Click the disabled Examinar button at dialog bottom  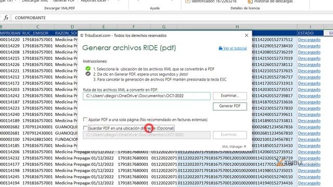pyautogui.click(x=230, y=135)
